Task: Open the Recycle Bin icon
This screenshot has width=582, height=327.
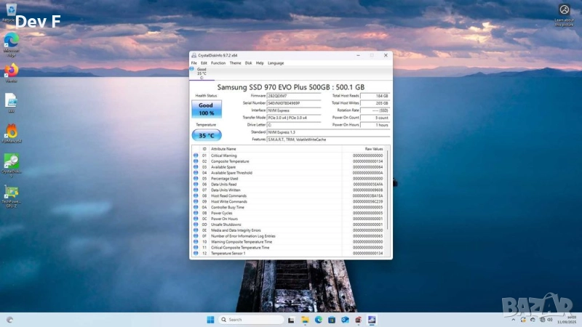Action: pos(9,12)
